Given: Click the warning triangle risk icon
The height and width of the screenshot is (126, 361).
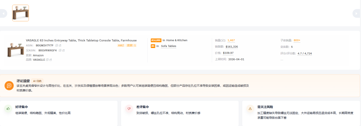Looking at the screenshot, I should click(250, 109).
